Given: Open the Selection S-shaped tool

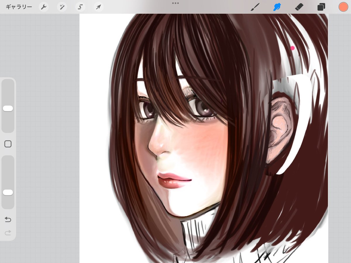Looking at the screenshot, I should click(x=80, y=7).
